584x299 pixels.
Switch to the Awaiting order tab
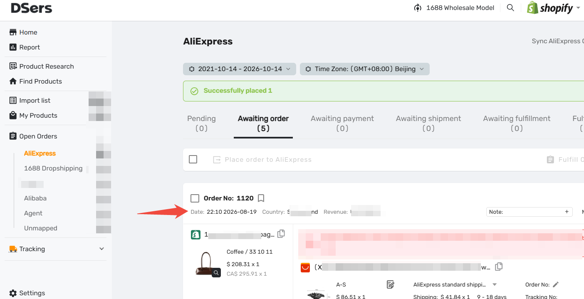(x=263, y=123)
